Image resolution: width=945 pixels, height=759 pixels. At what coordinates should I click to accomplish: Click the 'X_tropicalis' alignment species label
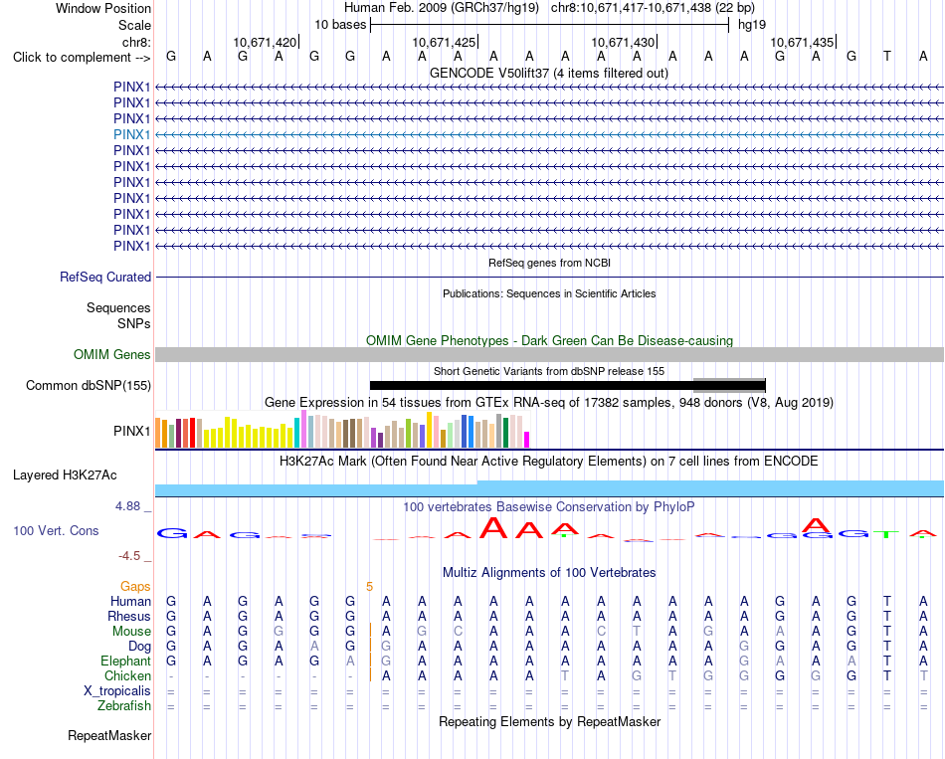(x=117, y=691)
